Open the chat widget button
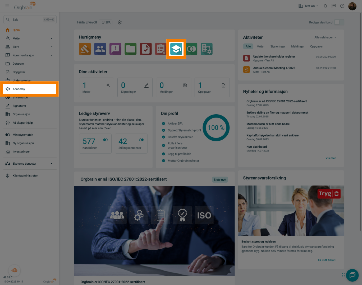The width and height of the screenshot is (362, 285). coord(352,275)
